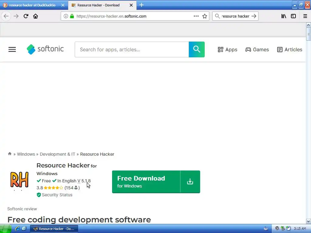Click the vertical scrollbar down arrow
This screenshot has height=233, width=311.
click(x=308, y=221)
